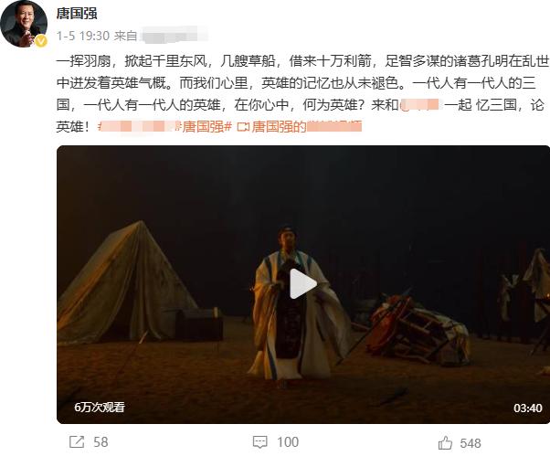This screenshot has height=456, width=550.
Task: Open comments via the speech bubble icon
Action: pos(259,442)
